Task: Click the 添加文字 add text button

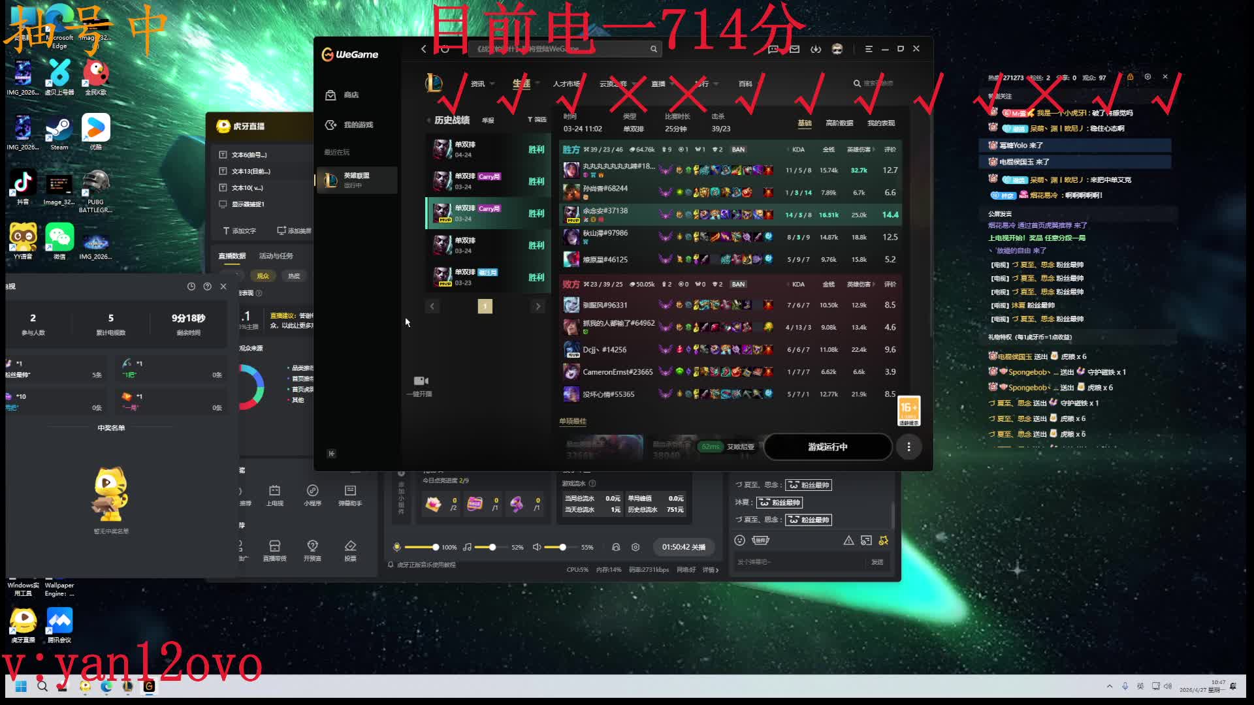Action: pos(240,231)
